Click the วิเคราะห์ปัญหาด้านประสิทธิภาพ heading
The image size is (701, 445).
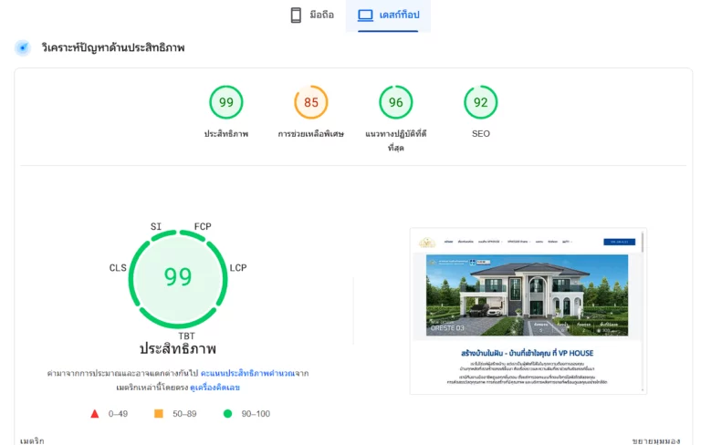113,47
